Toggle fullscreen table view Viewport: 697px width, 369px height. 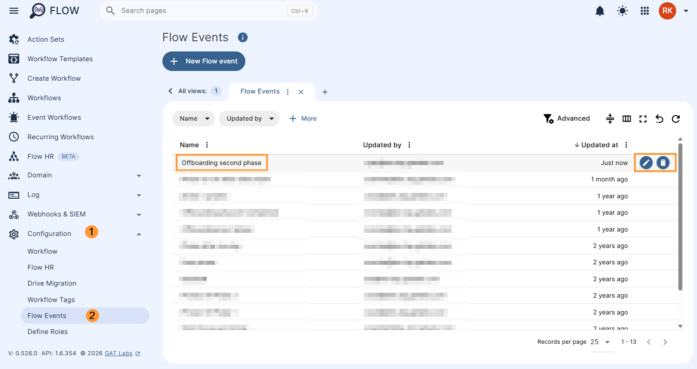pos(643,118)
